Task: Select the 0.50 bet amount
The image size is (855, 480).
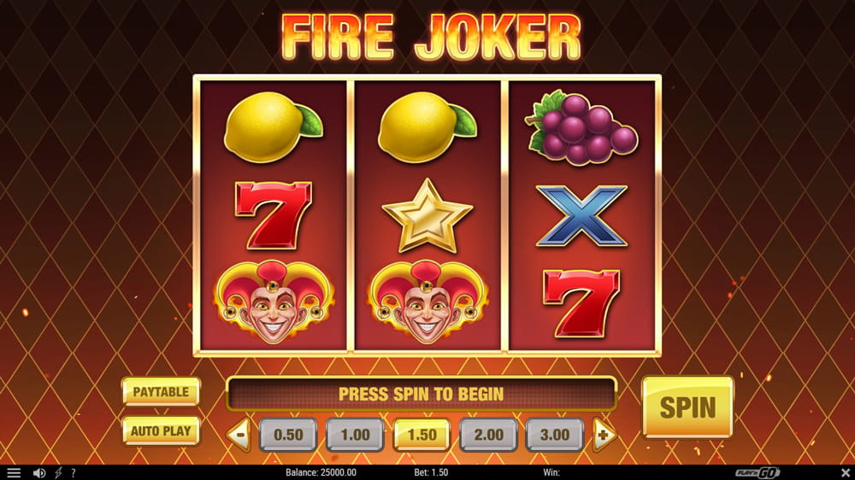Action: pyautogui.click(x=288, y=435)
